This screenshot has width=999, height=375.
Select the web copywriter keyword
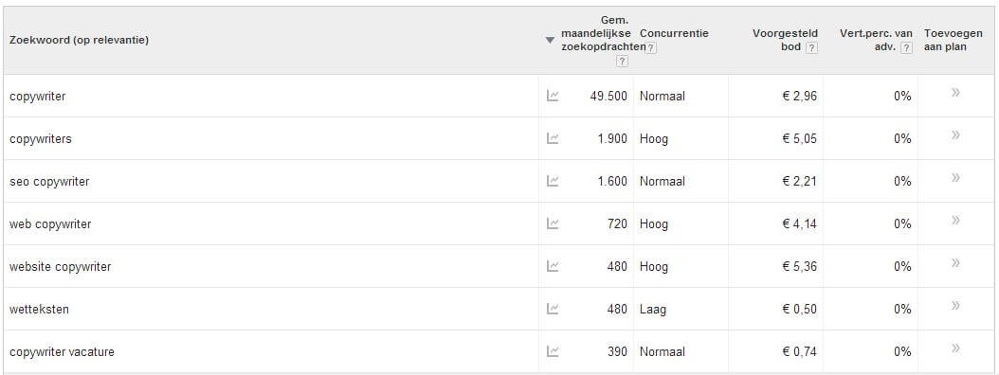click(x=50, y=224)
